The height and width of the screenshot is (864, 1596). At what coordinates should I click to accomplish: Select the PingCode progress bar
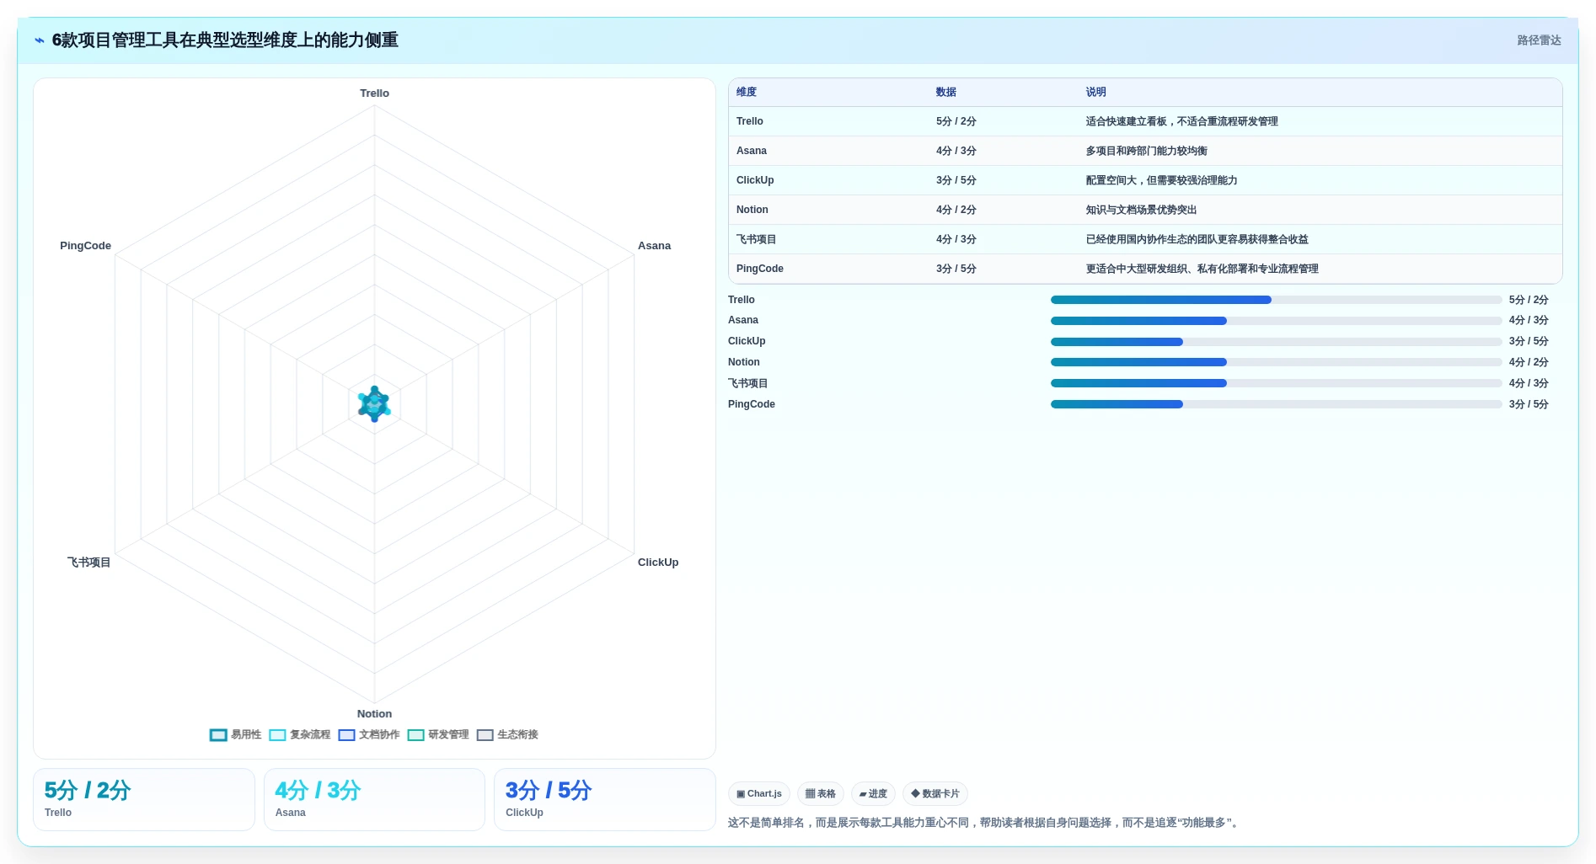click(1276, 404)
